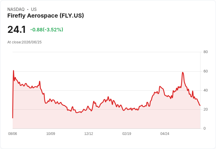Click the At close 2026/06/25 date text
This screenshot has height=149, width=216.
25,42
